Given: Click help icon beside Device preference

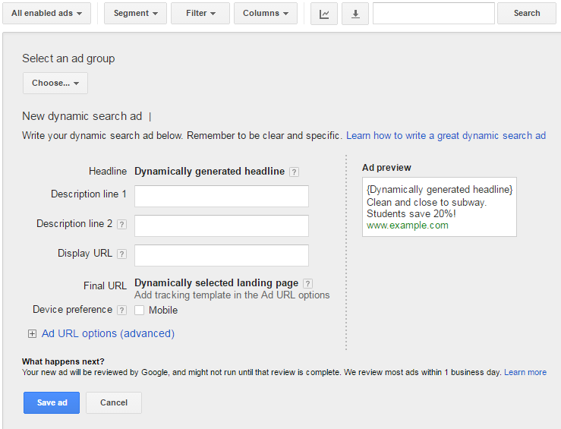Looking at the screenshot, I should [x=121, y=310].
